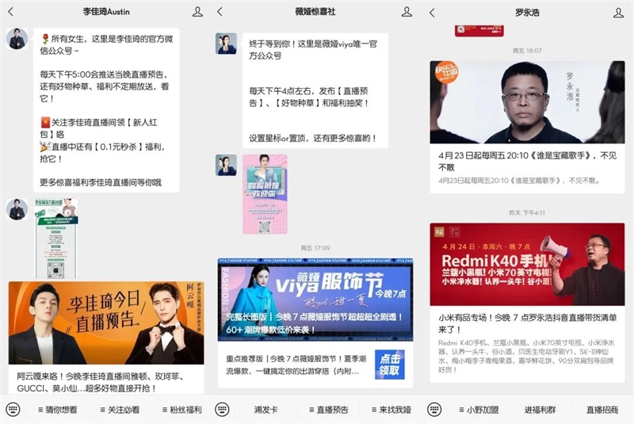Open the 浦发卡 menu item
The width and height of the screenshot is (634, 424).
[265, 410]
